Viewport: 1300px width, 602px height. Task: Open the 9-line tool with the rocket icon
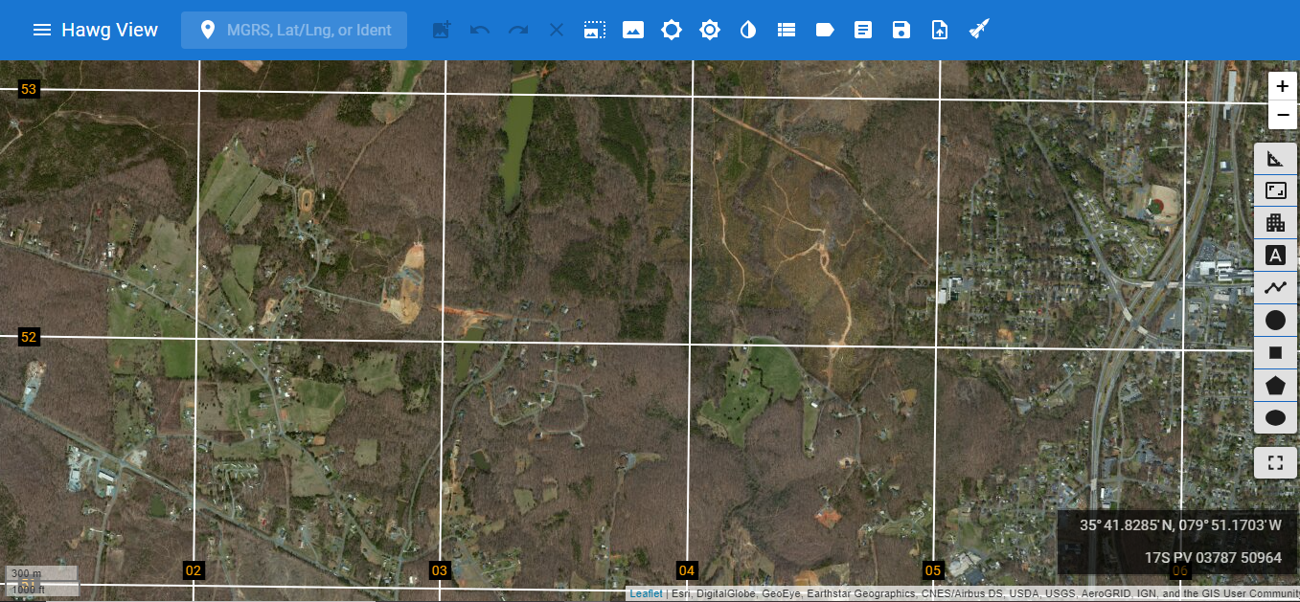(979, 30)
